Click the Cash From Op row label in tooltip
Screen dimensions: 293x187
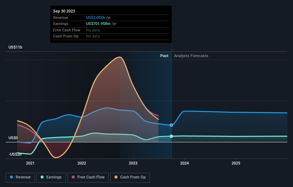(x=66, y=36)
